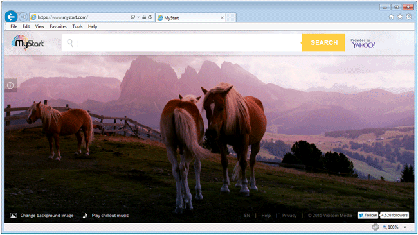The image size is (418, 235).
Task: Open the image info icon on the left edge
Action: (x=10, y=85)
